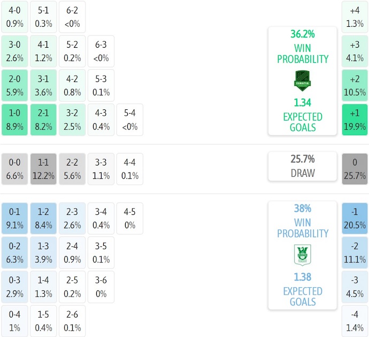Pick the 0-1 score tile at 9.1%
369x337 pixels.
coord(15,218)
